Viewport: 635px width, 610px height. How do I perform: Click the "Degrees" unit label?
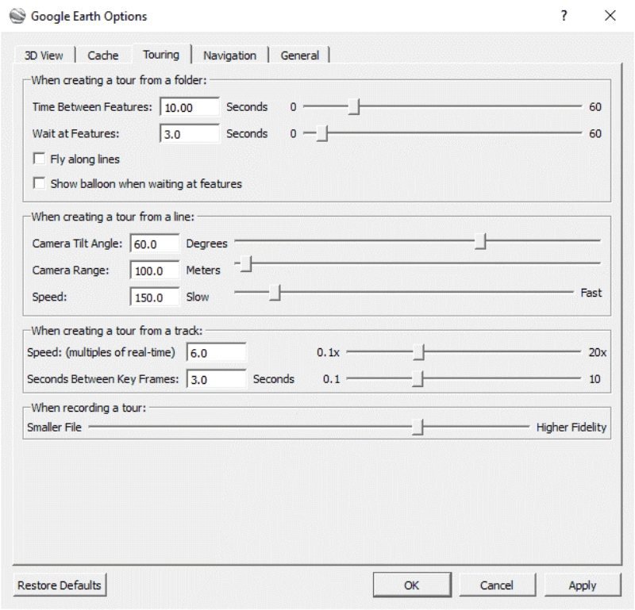click(206, 244)
